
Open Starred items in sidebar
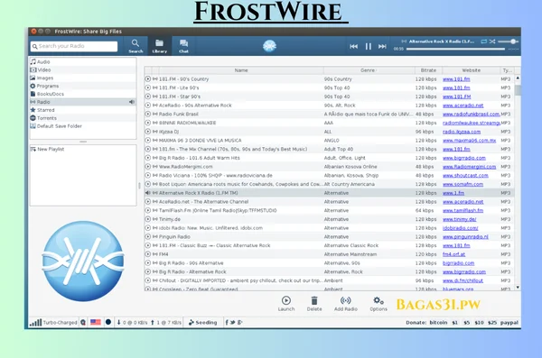tap(83, 110)
